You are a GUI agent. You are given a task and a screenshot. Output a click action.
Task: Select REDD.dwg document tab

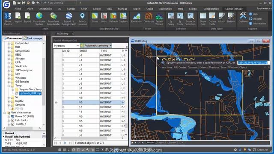(x=63, y=34)
